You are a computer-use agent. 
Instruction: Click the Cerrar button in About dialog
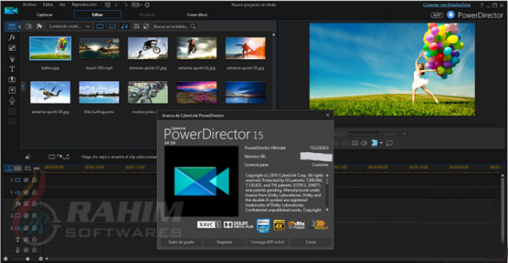click(x=311, y=242)
